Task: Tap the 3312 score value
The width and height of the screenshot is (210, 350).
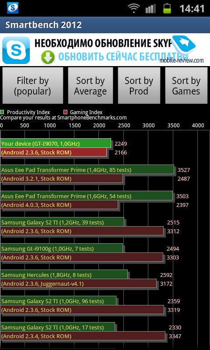Action: 173,231
